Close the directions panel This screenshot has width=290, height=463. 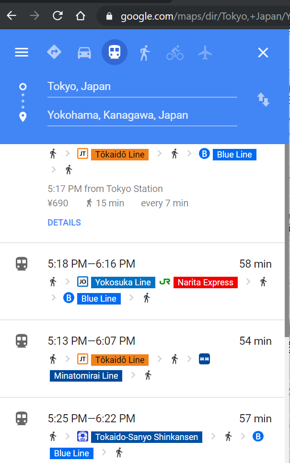click(263, 53)
